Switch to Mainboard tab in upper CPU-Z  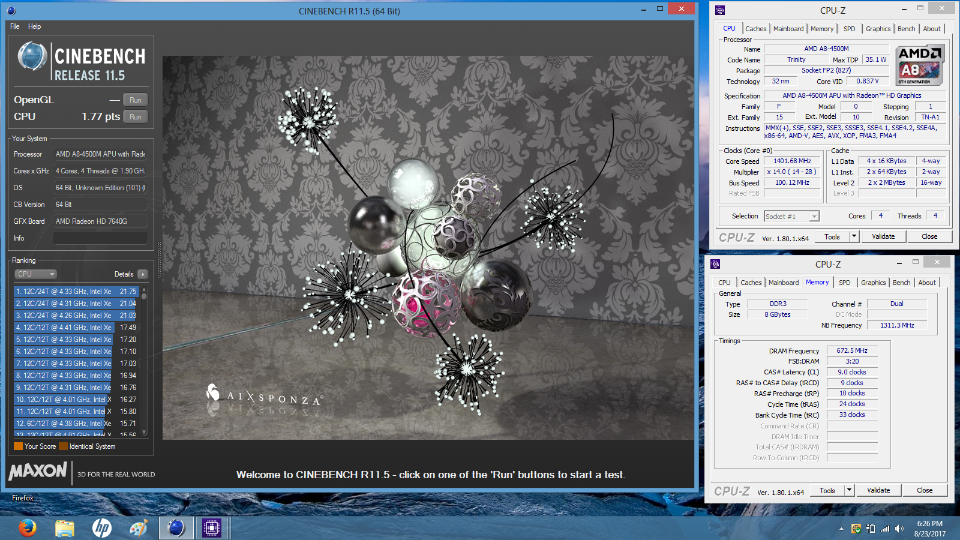[788, 29]
